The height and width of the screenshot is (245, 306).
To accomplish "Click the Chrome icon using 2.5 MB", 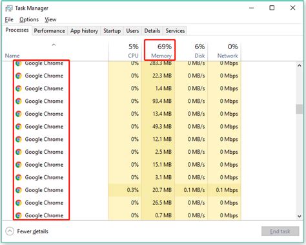I will 19,152.
